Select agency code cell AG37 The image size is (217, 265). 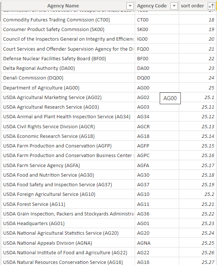point(157,185)
